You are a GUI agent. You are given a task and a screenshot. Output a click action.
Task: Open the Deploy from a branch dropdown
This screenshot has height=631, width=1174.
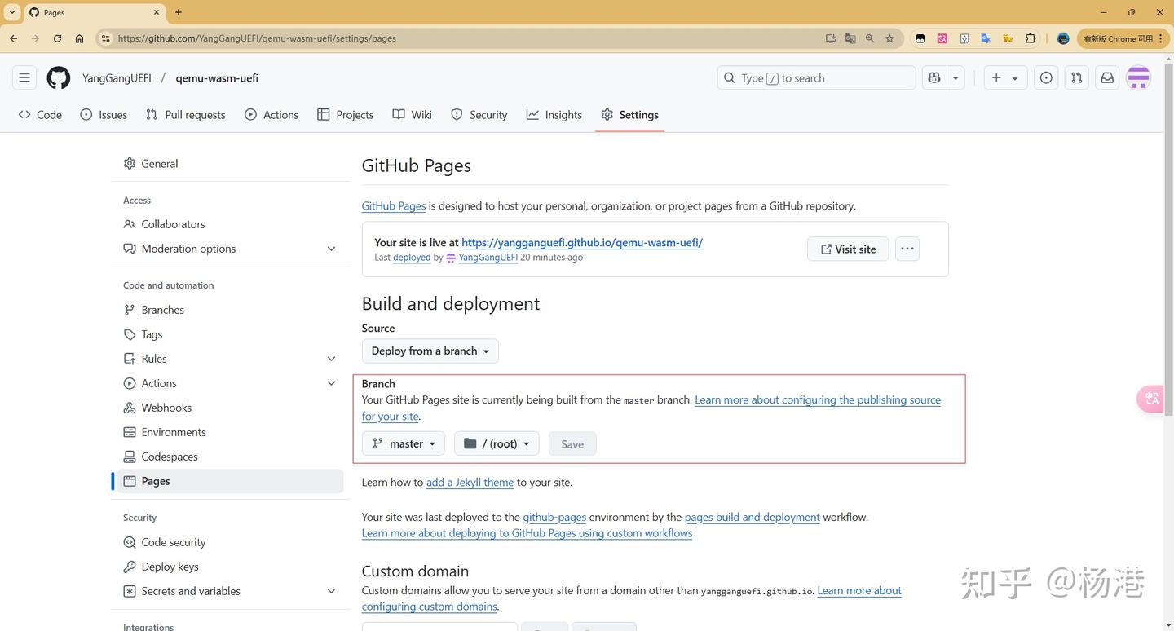[x=430, y=351]
